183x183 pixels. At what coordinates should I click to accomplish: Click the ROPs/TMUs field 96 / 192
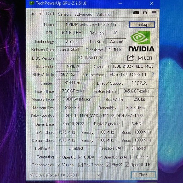tap(68, 74)
